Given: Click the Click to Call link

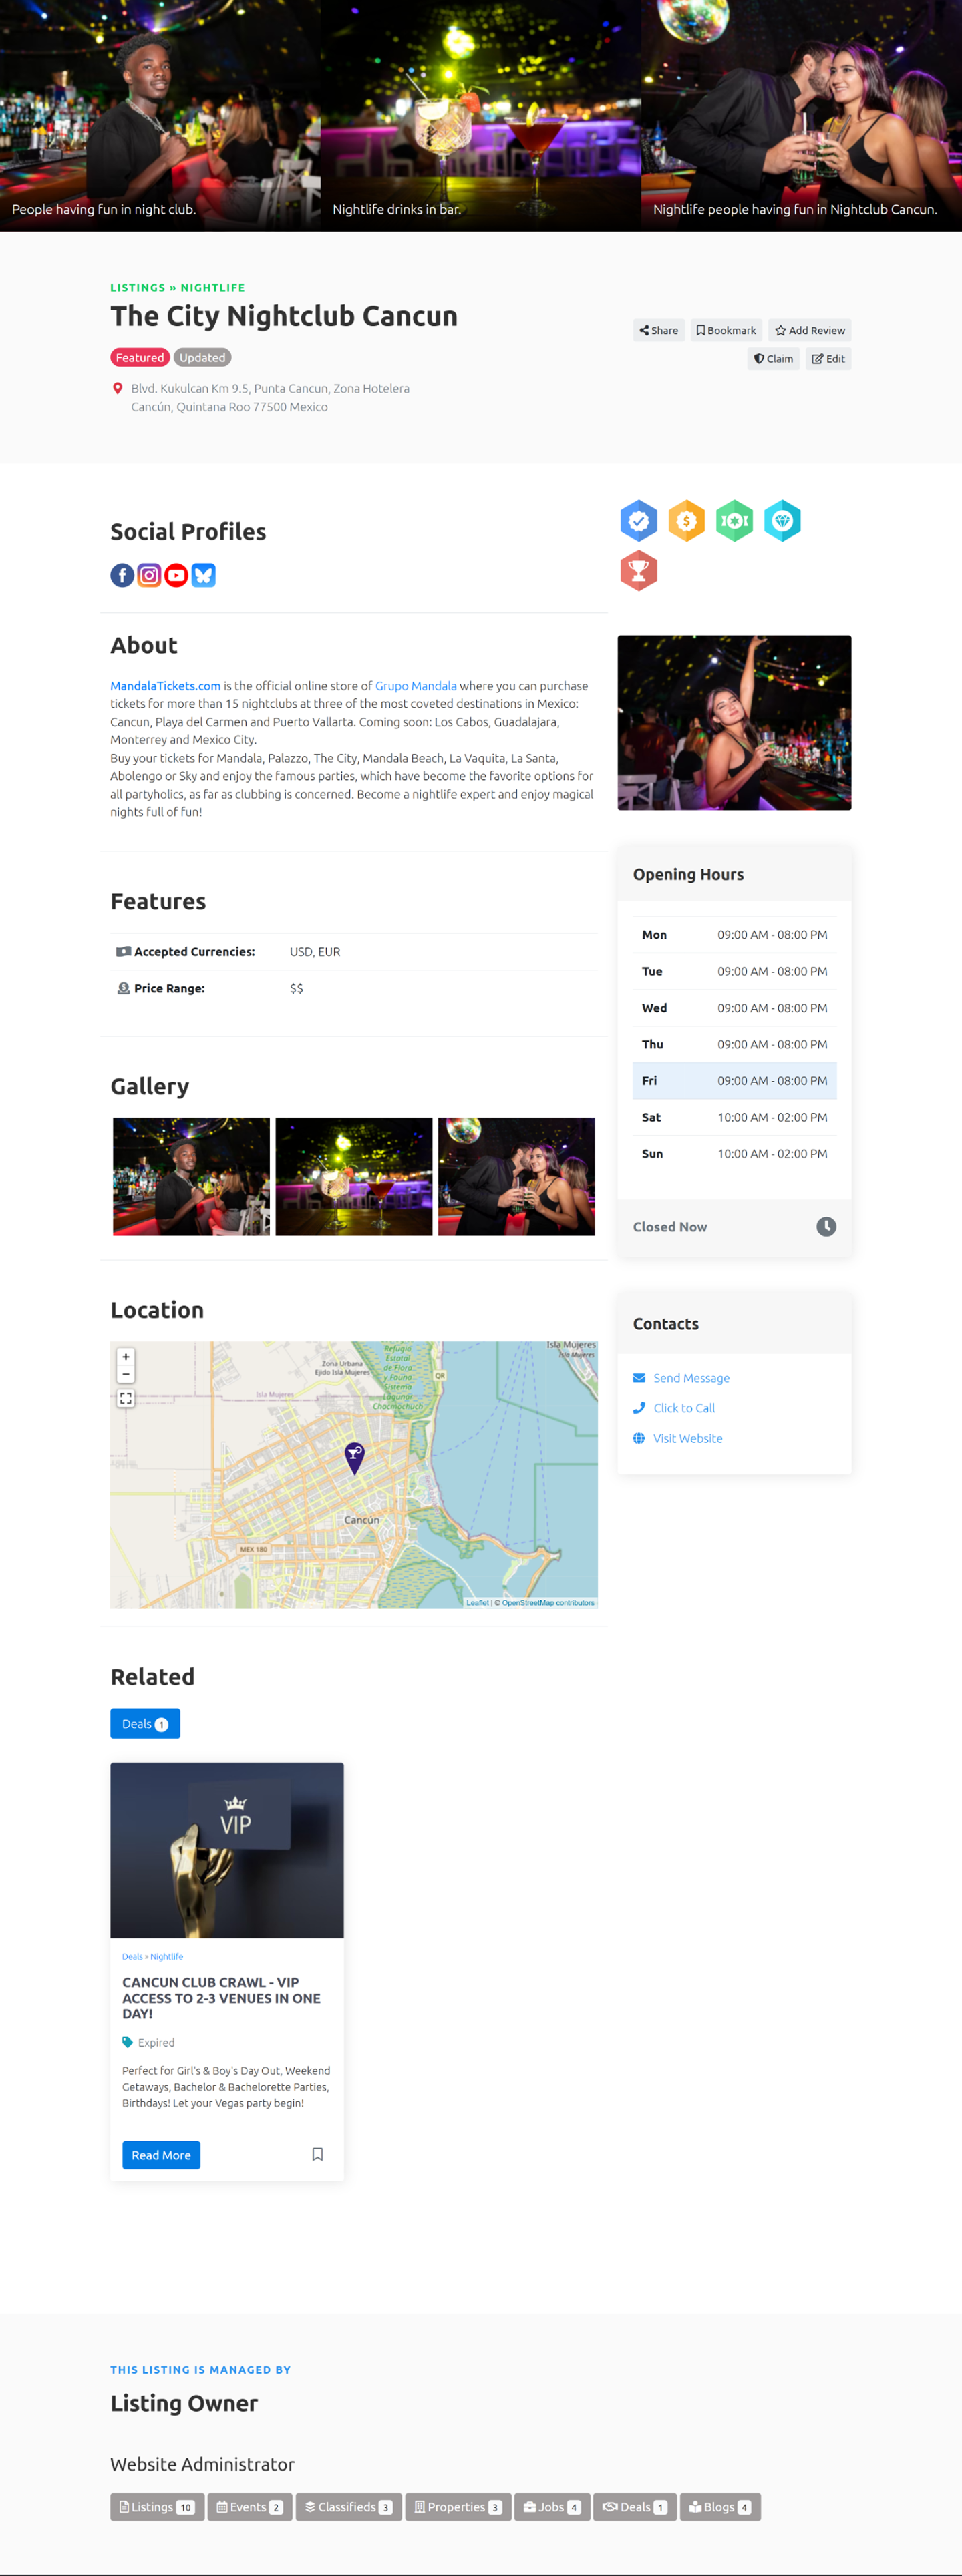Looking at the screenshot, I should (x=683, y=1408).
